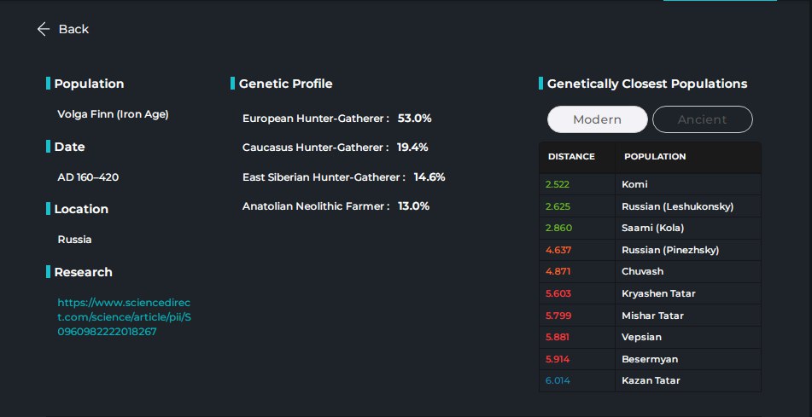The width and height of the screenshot is (812, 417).
Task: Select the Vepsian population row
Action: click(650, 338)
